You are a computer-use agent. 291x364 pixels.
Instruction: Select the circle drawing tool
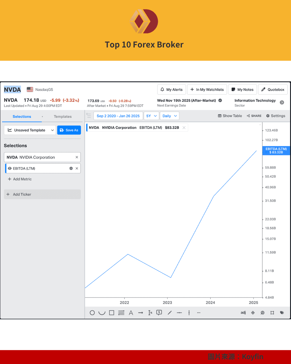pyautogui.click(x=92, y=313)
